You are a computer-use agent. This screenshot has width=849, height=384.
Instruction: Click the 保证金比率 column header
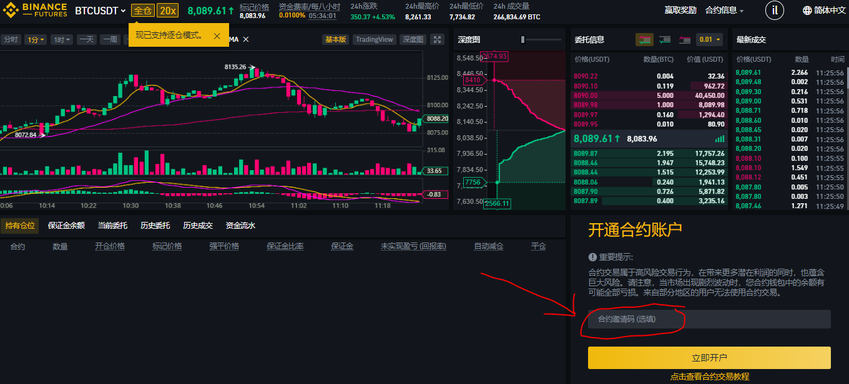(285, 246)
